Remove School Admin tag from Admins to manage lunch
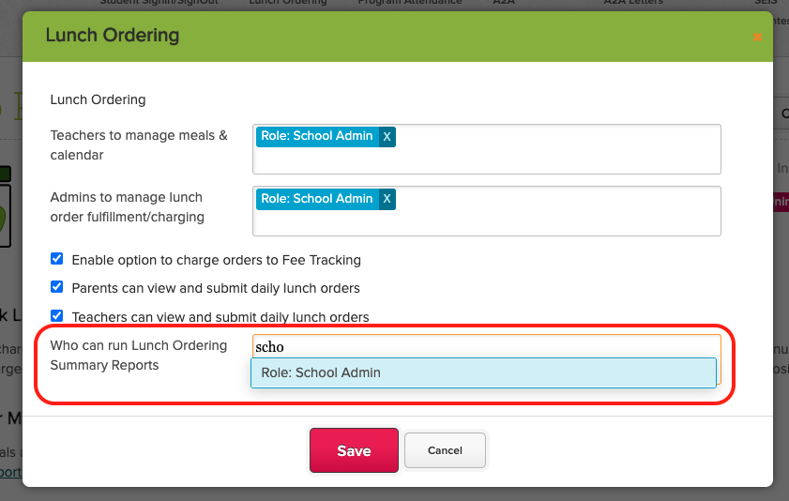The width and height of the screenshot is (789, 501). pyautogui.click(x=387, y=199)
